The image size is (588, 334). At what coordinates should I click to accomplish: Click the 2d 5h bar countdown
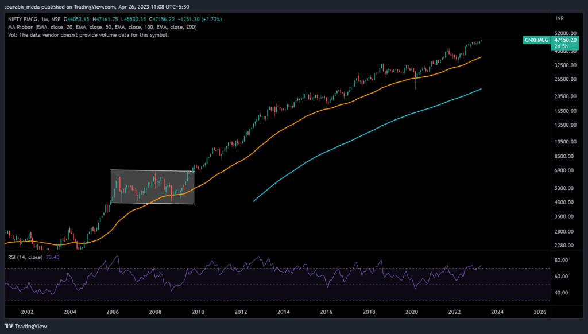click(561, 46)
